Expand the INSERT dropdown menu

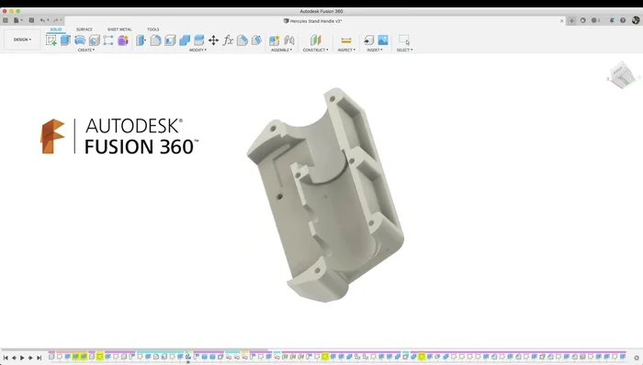click(x=375, y=50)
